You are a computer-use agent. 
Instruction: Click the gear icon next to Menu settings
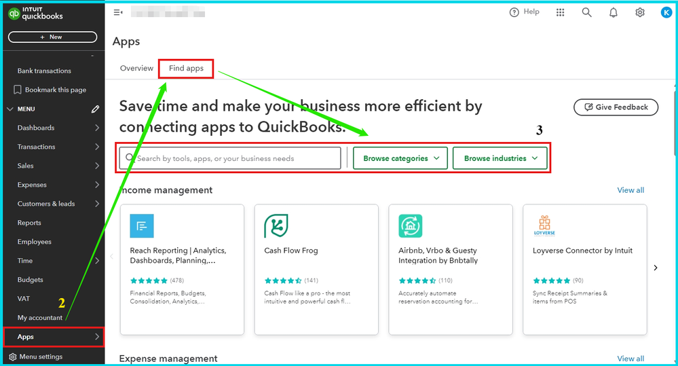[13, 357]
